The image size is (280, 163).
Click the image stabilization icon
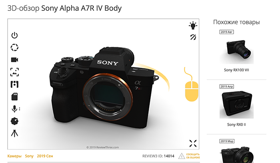pyautogui.click(x=14, y=85)
